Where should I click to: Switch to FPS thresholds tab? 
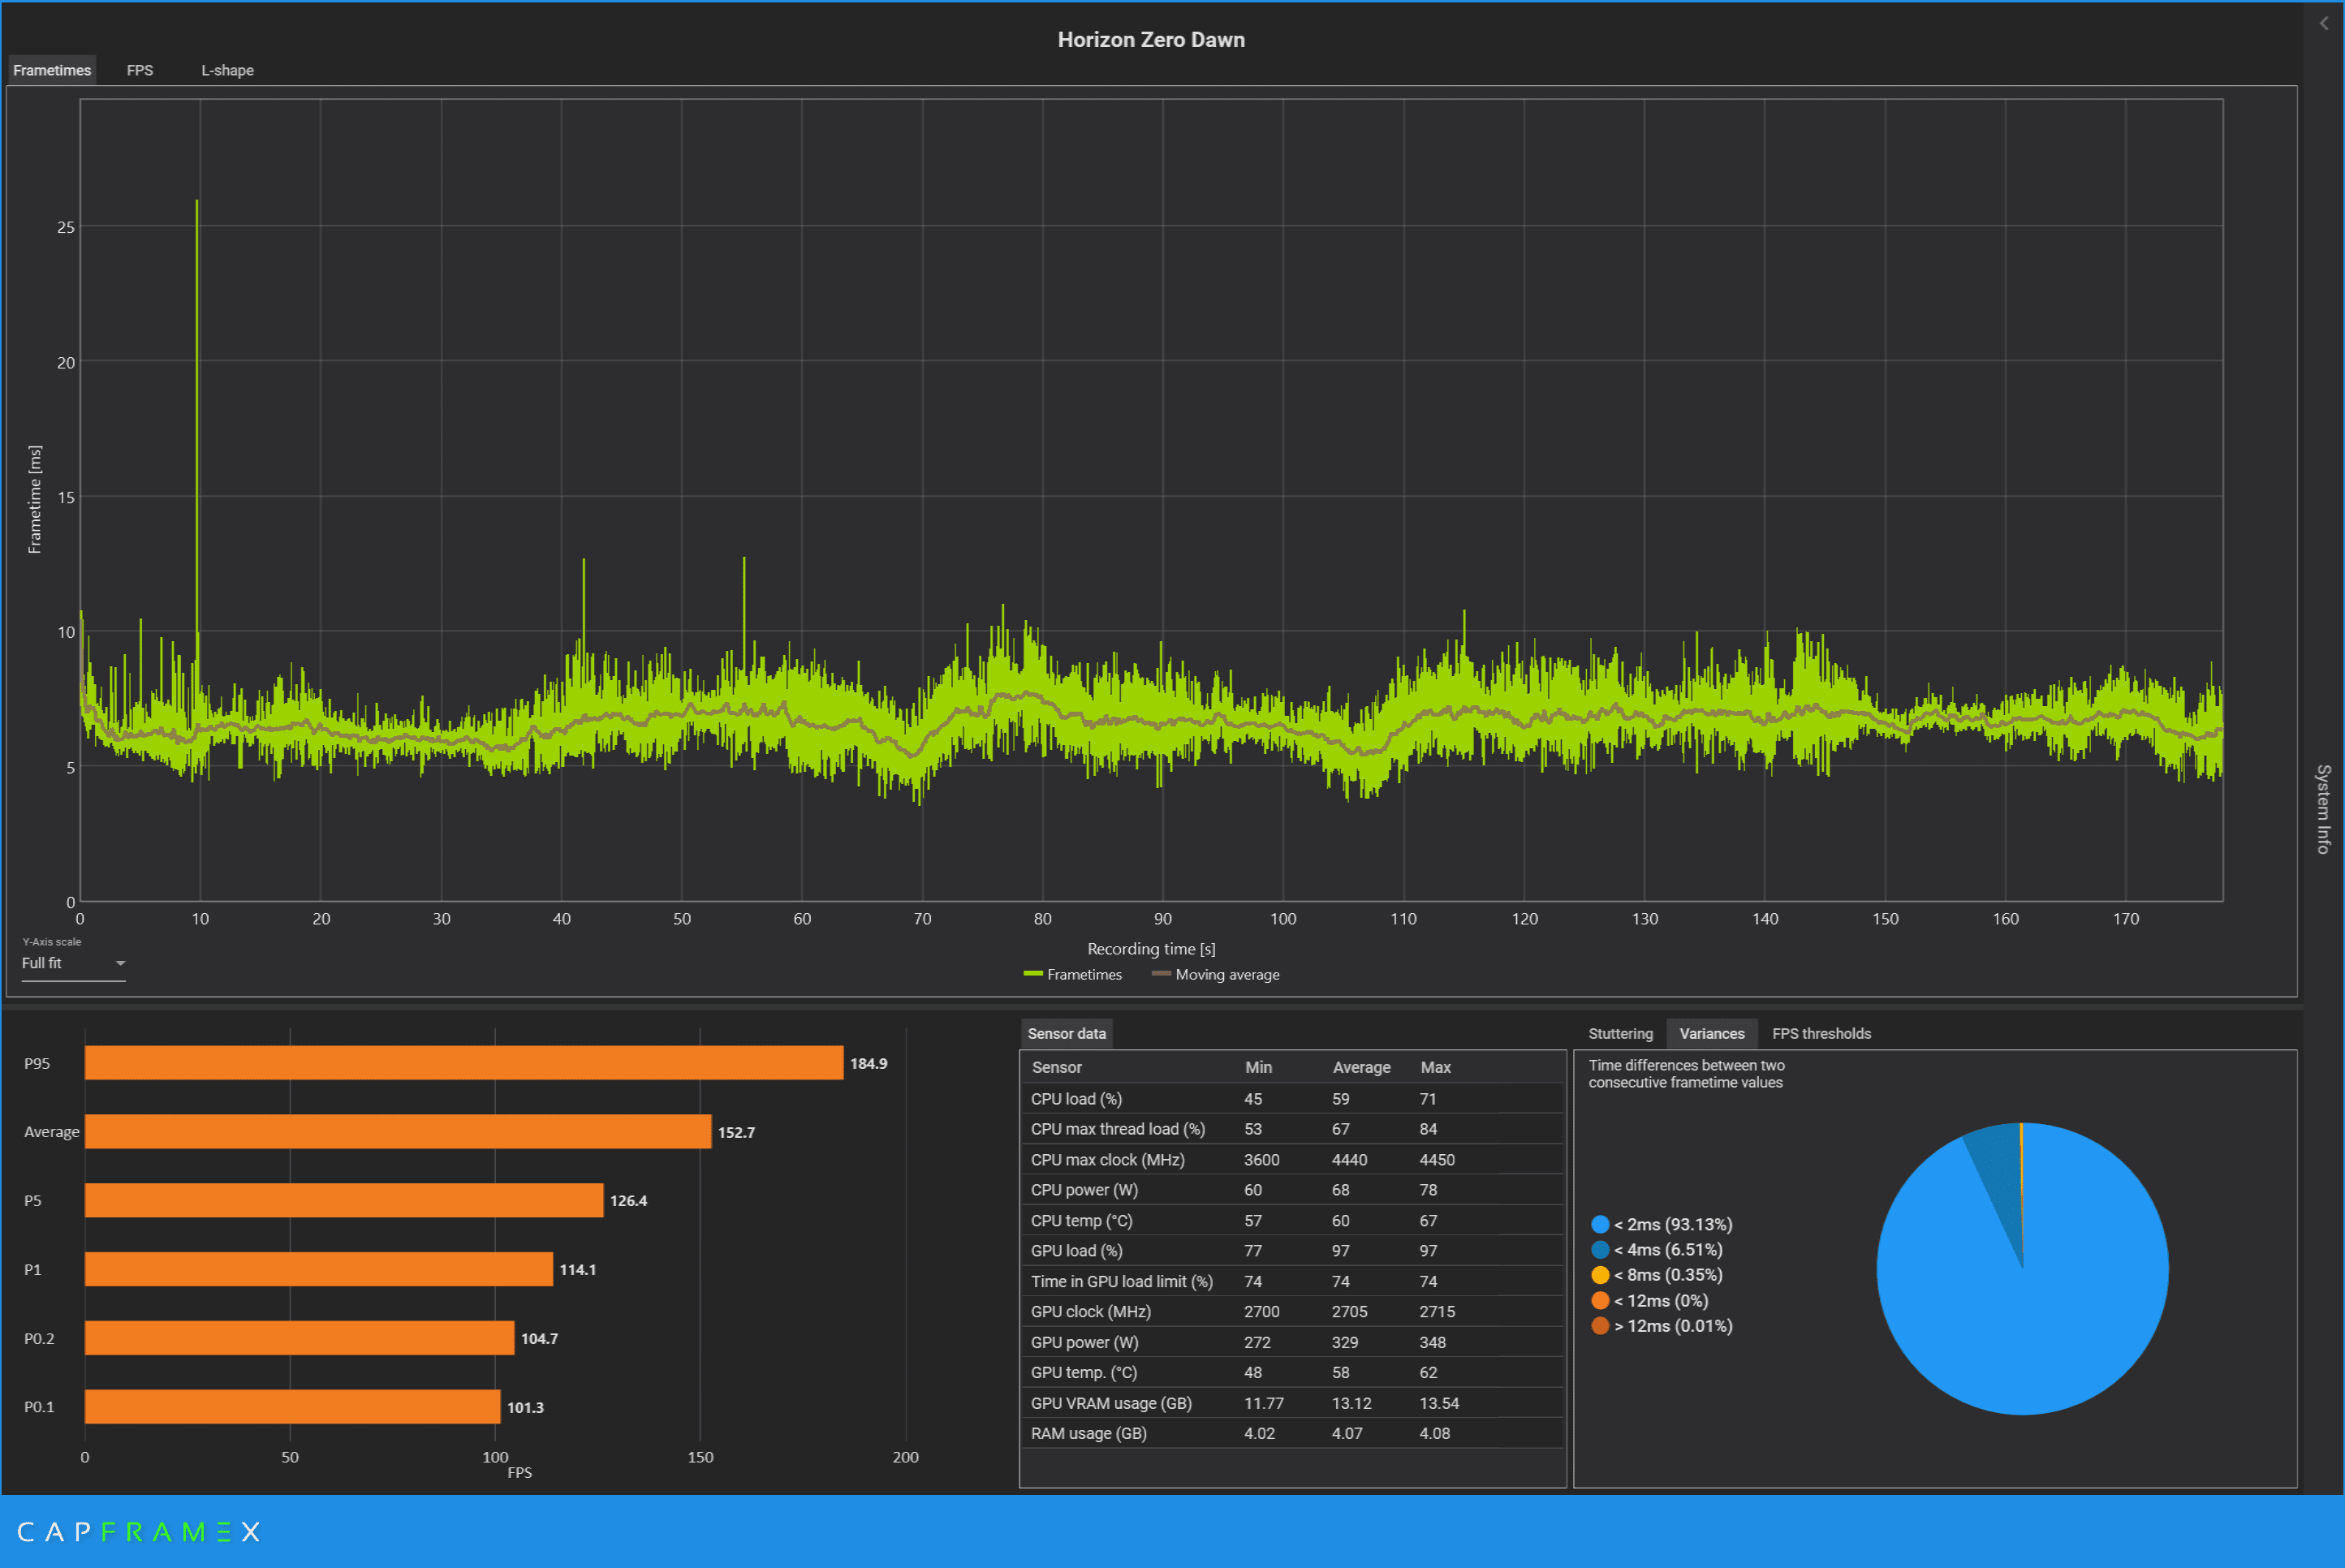[1821, 1033]
